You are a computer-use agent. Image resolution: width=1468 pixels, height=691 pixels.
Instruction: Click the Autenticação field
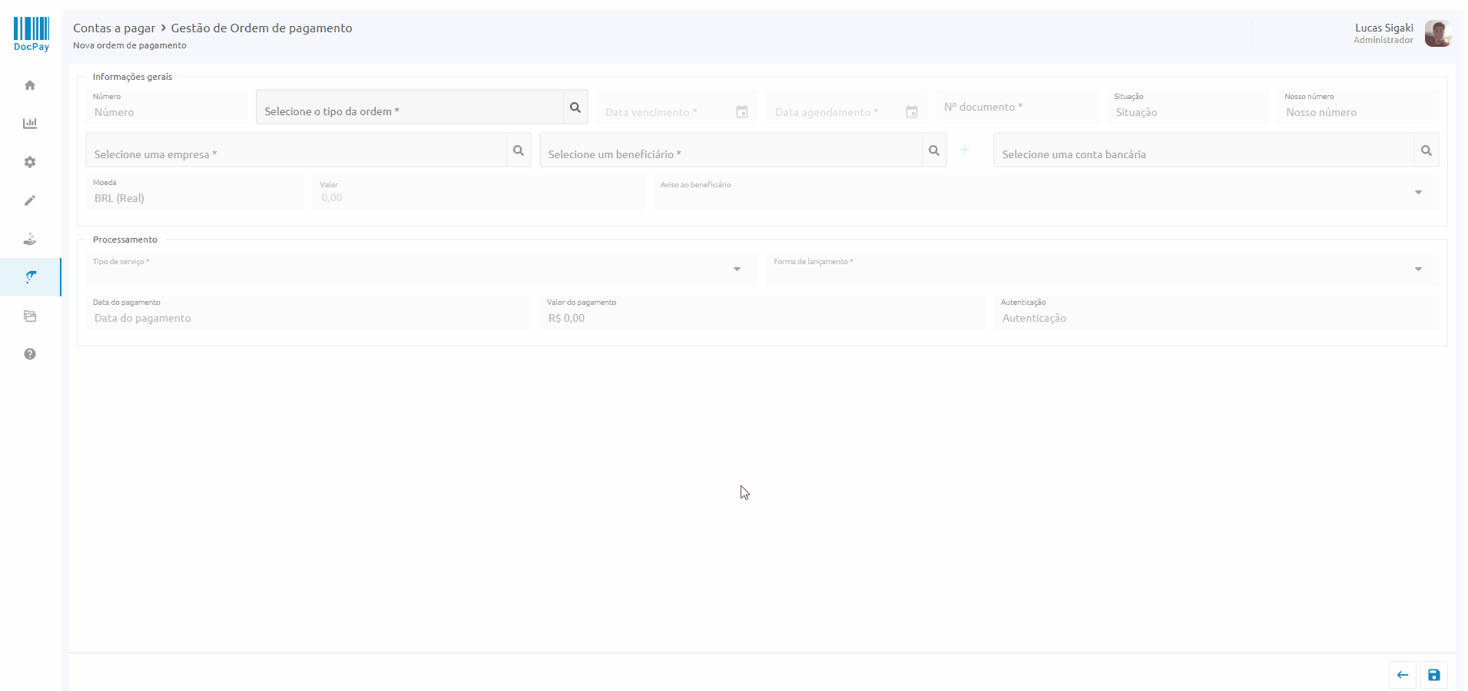point(1216,312)
